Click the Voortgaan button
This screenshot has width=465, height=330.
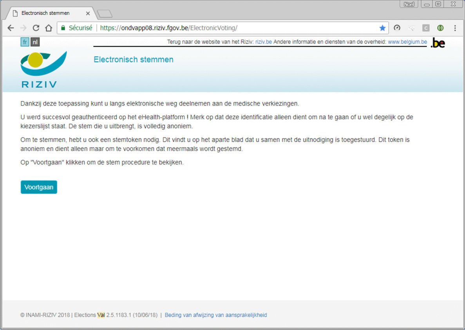click(39, 187)
